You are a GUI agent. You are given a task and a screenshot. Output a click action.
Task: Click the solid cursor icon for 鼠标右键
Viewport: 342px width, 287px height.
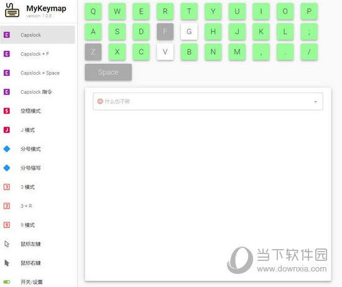[7, 263]
